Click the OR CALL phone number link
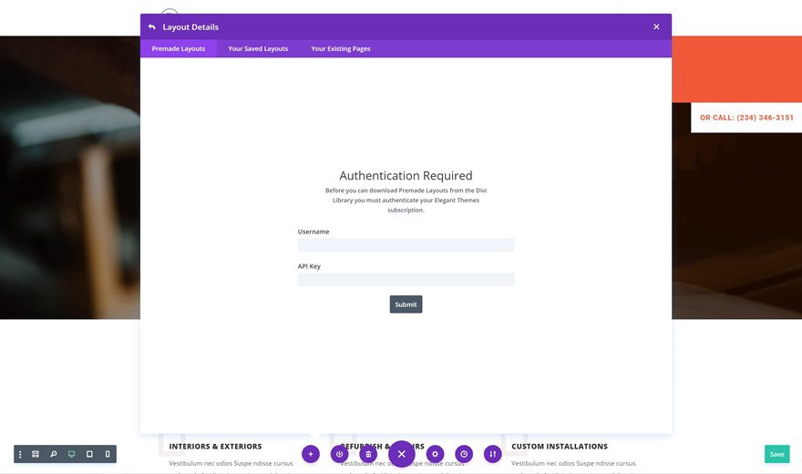802x474 pixels. tap(746, 118)
